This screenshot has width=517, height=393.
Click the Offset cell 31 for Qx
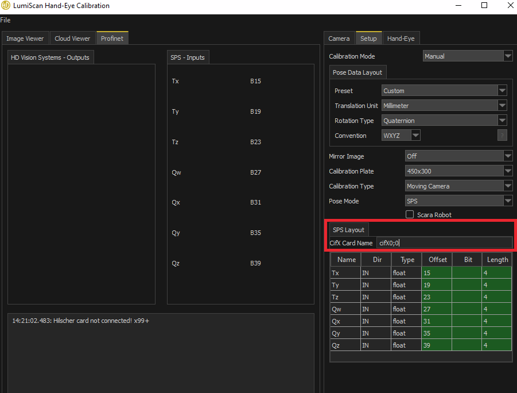tap(437, 321)
